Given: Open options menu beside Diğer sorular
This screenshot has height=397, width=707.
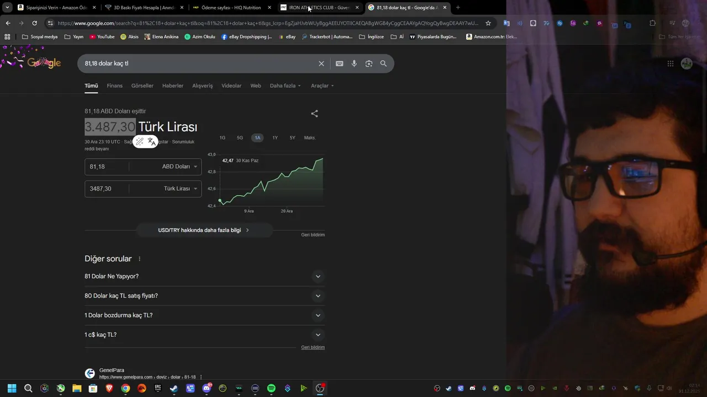Looking at the screenshot, I should point(139,259).
